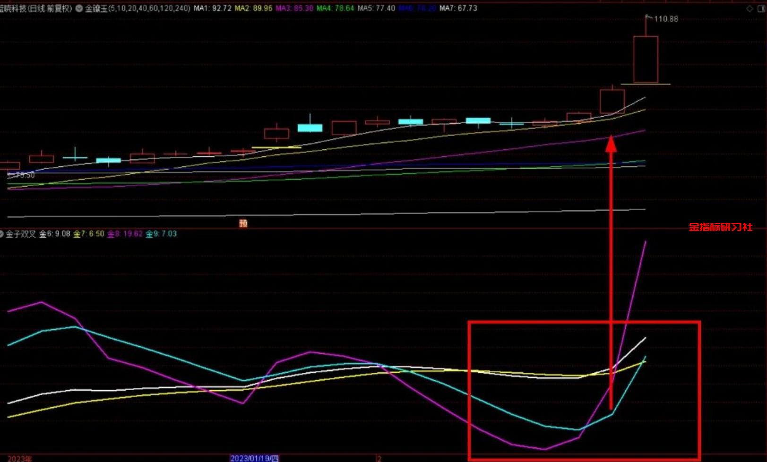
Task: Click the magenta 金8: 19.62 legend value
Action: pyautogui.click(x=125, y=234)
